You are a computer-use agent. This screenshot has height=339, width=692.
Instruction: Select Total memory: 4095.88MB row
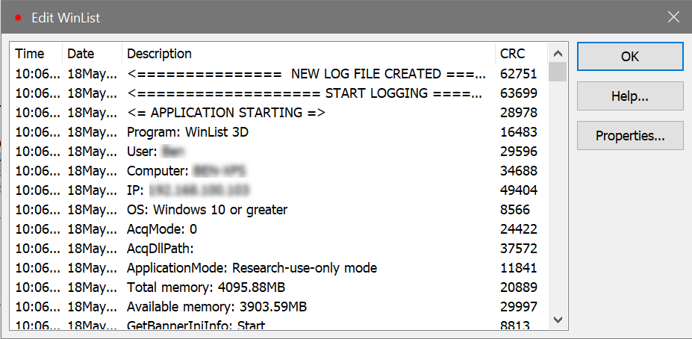point(279,287)
